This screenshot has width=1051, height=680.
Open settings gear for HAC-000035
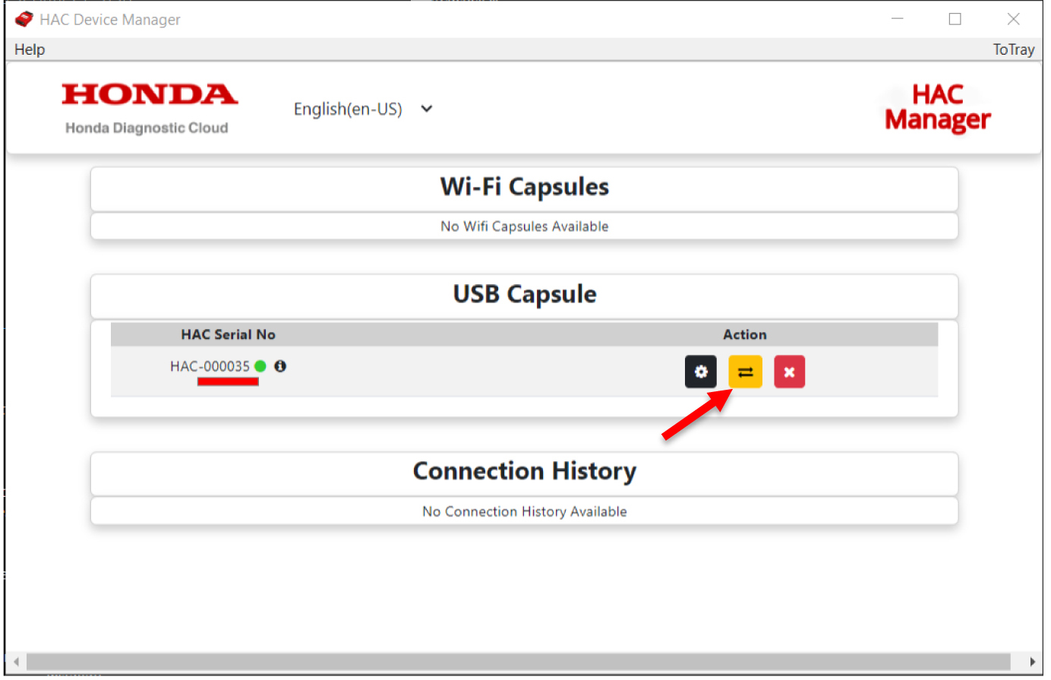tap(700, 372)
